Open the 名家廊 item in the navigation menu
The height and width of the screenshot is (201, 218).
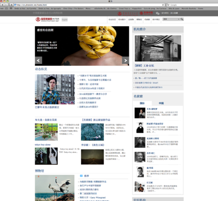(x=147, y=20)
